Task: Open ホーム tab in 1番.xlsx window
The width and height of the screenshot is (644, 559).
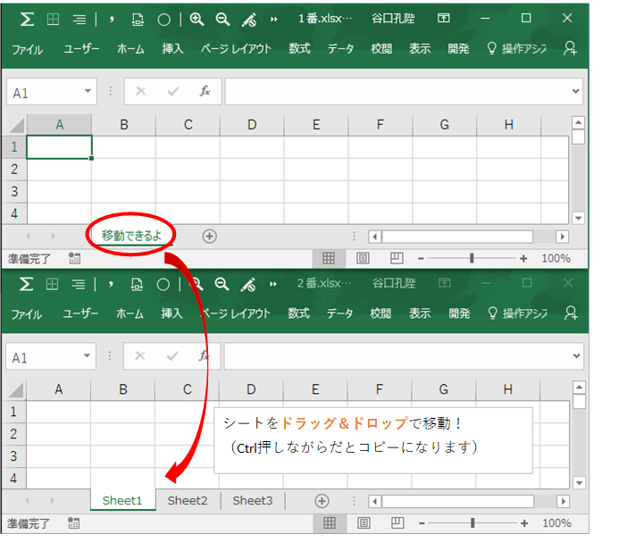Action: 130,49
